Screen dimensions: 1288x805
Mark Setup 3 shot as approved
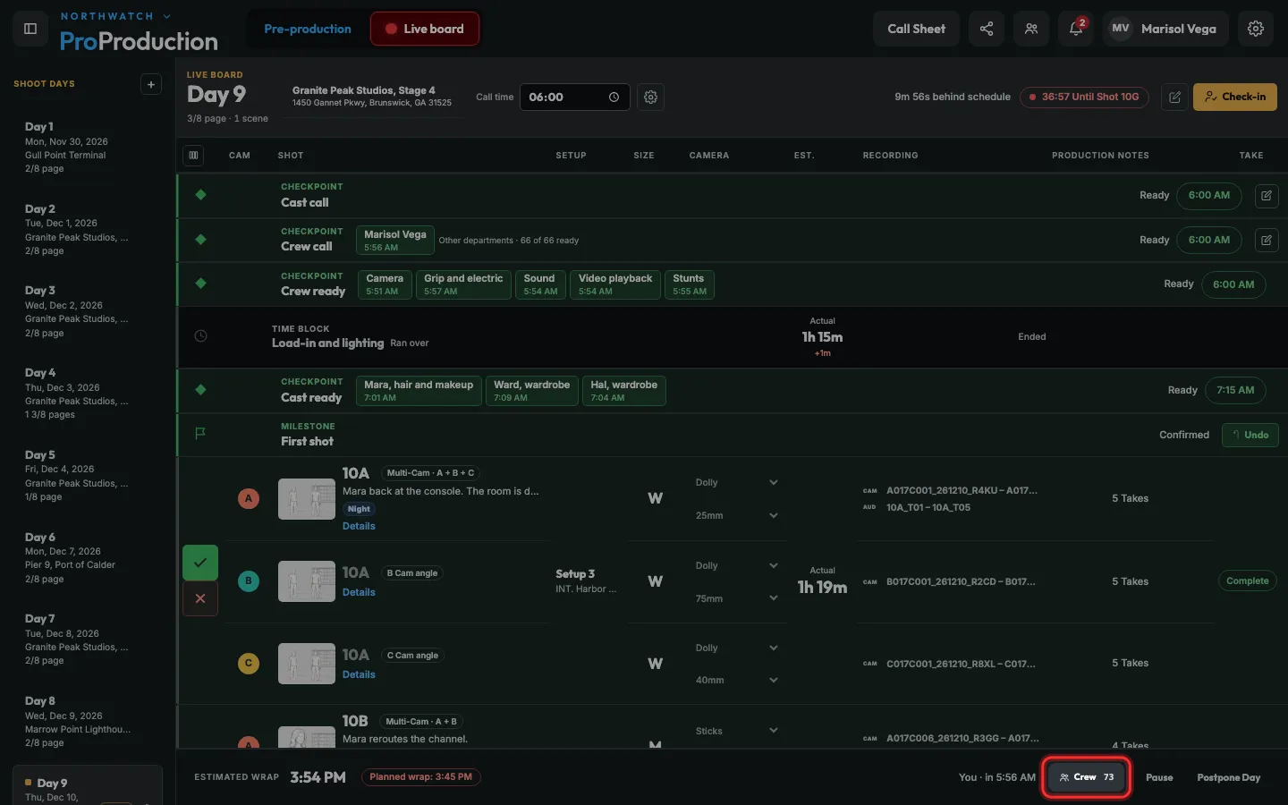coord(200,563)
